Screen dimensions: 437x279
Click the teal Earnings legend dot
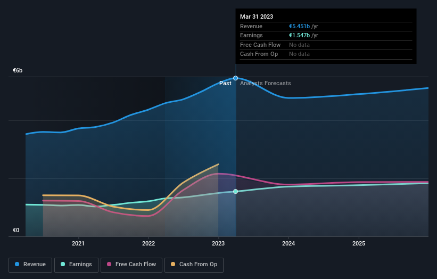[63, 264]
